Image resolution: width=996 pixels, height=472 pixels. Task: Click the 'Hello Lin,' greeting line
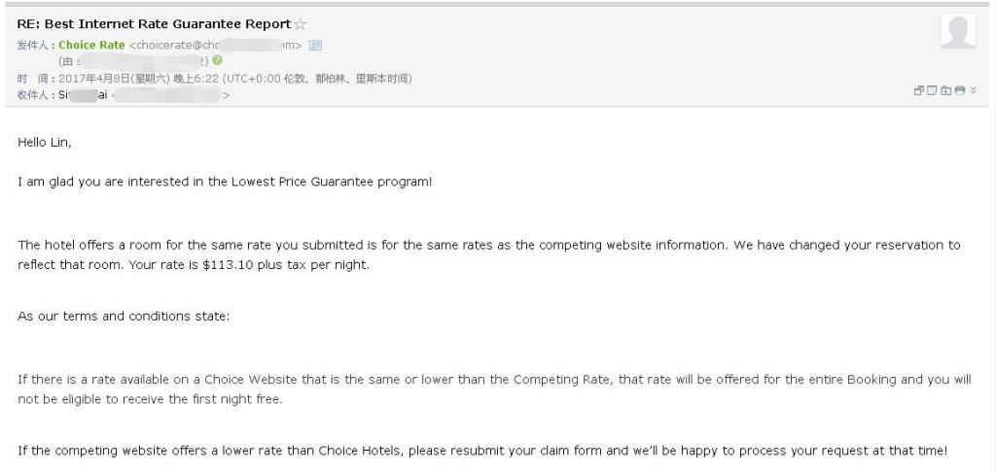pyautogui.click(x=45, y=143)
